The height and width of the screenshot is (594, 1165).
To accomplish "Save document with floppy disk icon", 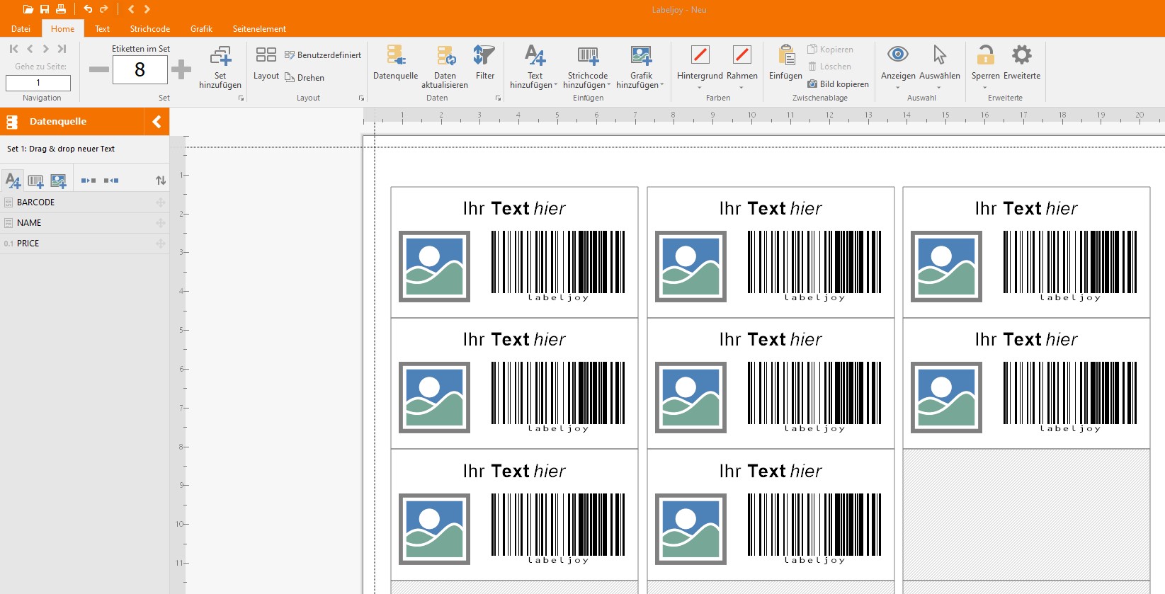I will [x=45, y=9].
